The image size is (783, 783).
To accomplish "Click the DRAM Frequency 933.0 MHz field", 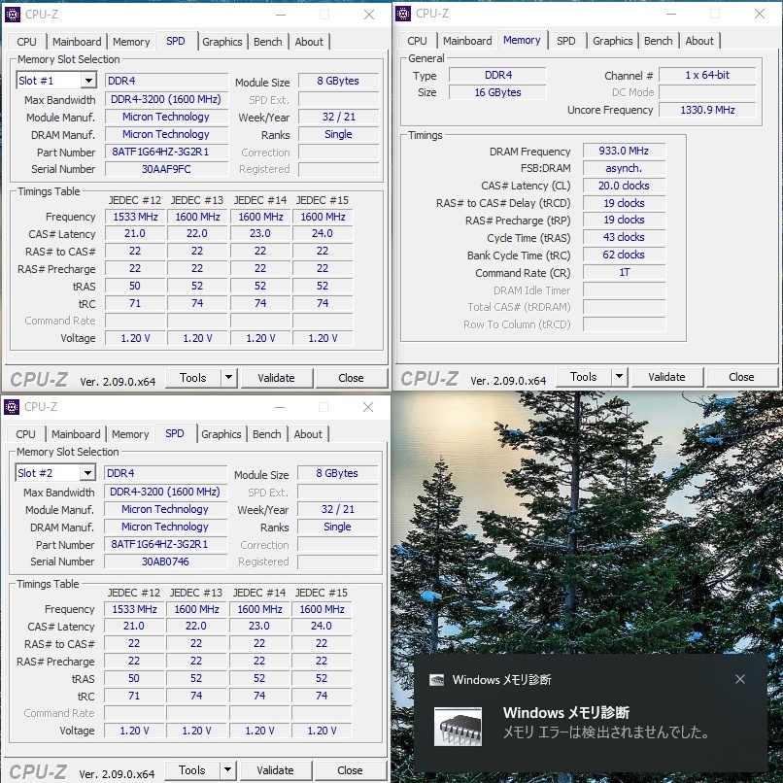I will coord(624,152).
